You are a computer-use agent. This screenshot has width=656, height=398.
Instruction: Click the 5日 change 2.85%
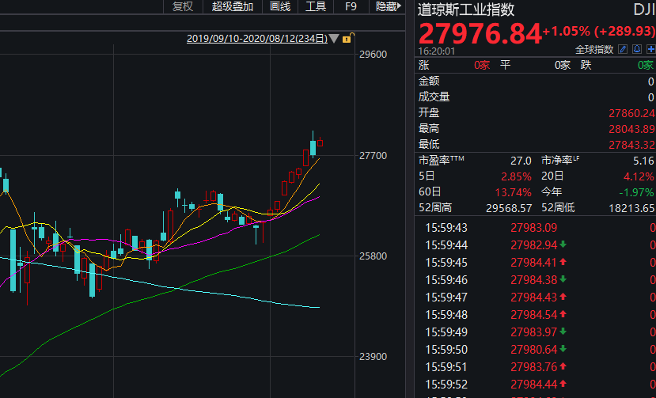[516, 176]
